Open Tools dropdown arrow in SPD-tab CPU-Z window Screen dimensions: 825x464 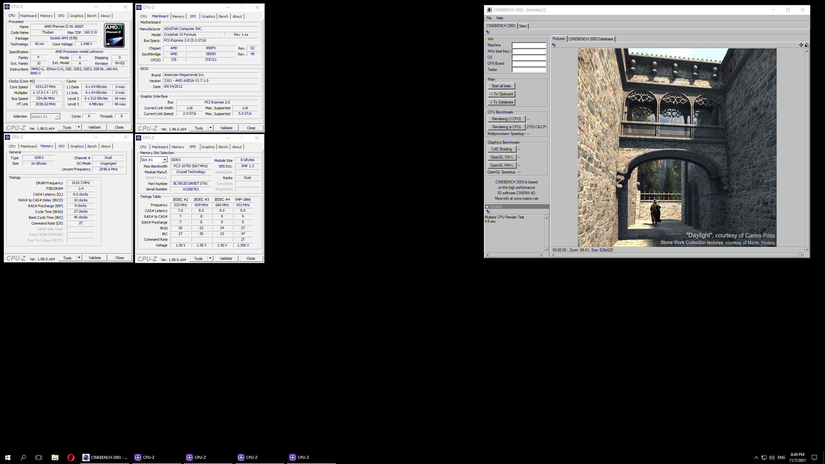point(210,258)
